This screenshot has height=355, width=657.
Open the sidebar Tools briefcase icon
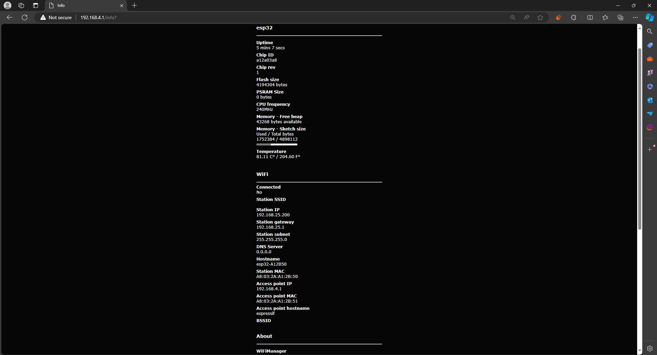click(x=649, y=59)
